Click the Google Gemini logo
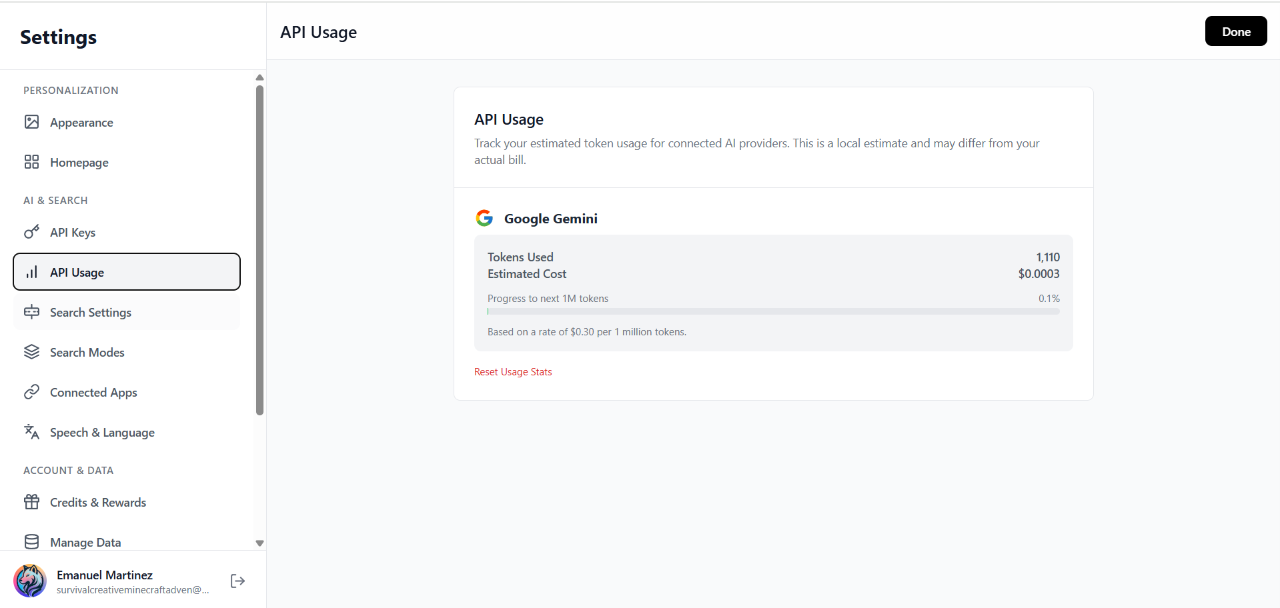 click(x=484, y=217)
